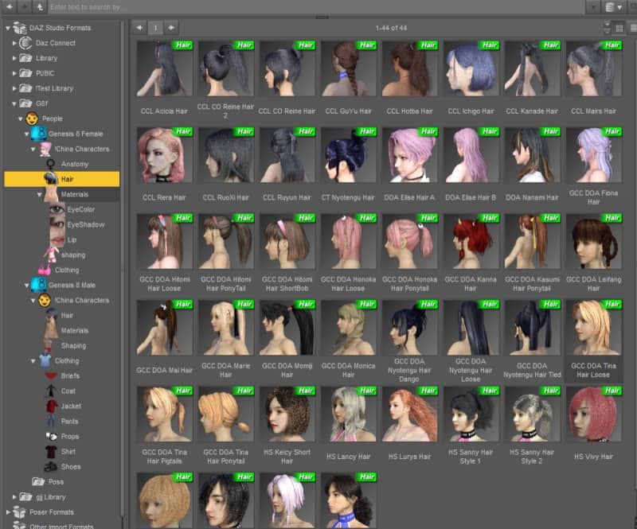Select the PUBIC library folder
The width and height of the screenshot is (637, 529).
pos(45,73)
